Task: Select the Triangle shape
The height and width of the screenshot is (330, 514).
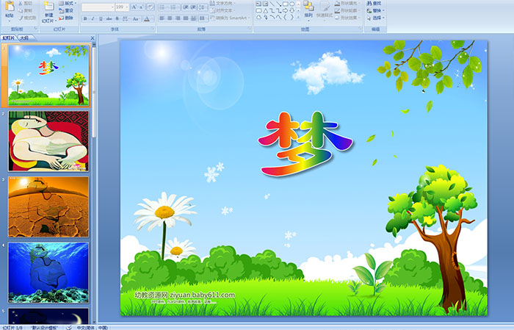Action: (x=265, y=10)
